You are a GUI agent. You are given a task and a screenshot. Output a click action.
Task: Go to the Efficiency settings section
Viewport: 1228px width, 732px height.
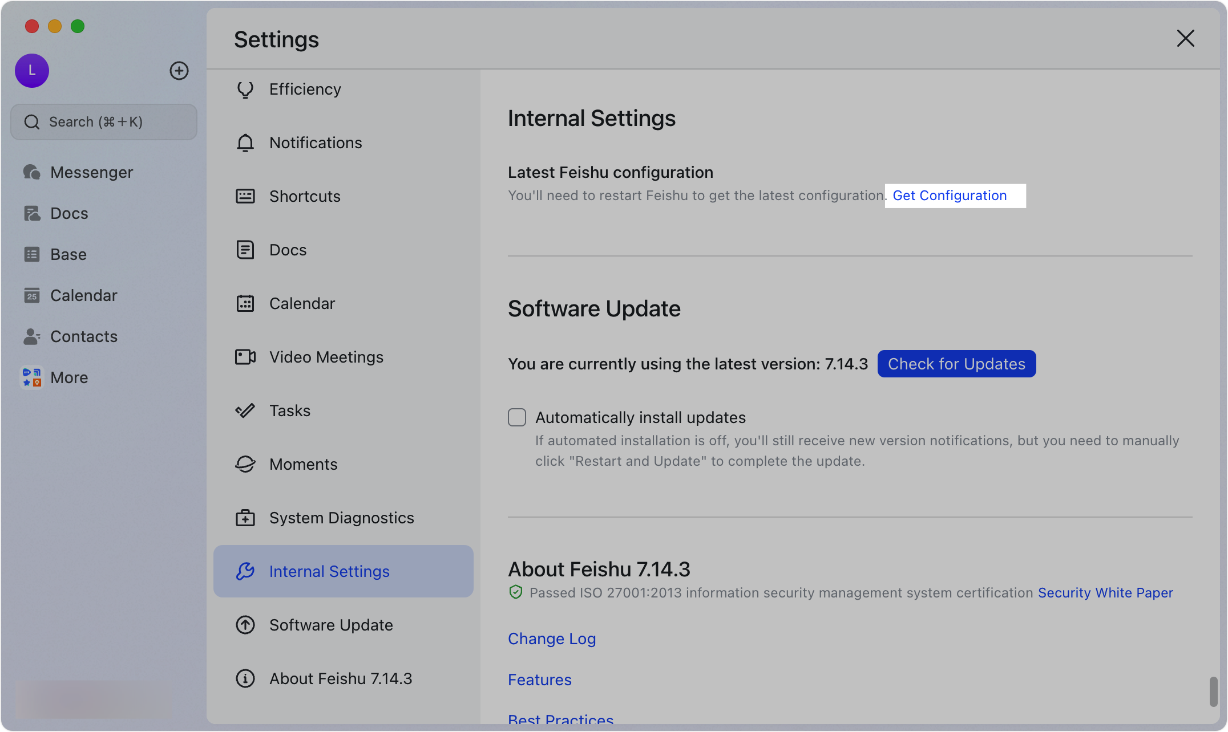coord(305,89)
